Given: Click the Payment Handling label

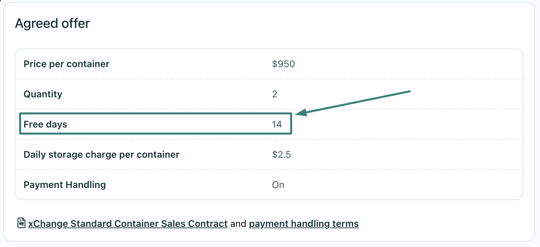Looking at the screenshot, I should pyautogui.click(x=65, y=185).
